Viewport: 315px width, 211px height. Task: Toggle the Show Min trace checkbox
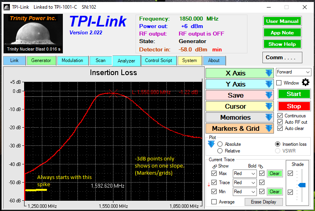pyautogui.click(x=214, y=192)
